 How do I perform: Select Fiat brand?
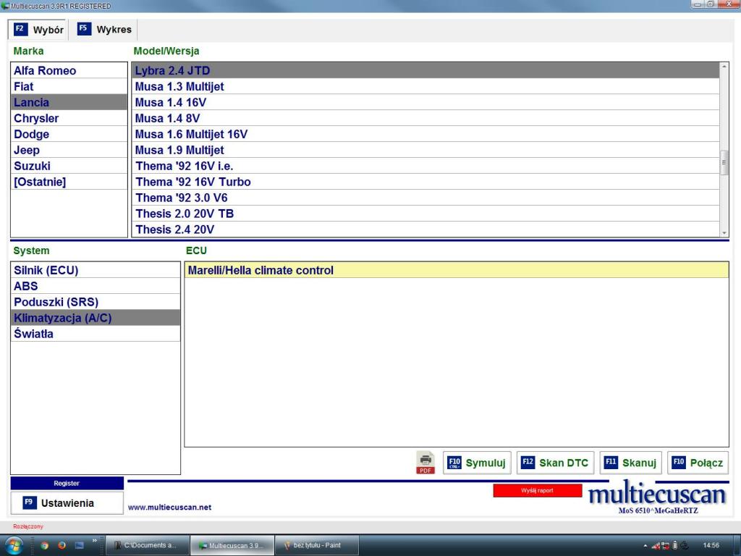(69, 87)
